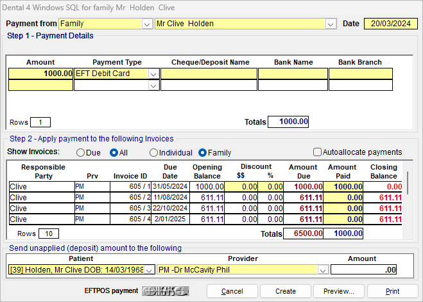This screenshot has width=423, height=302.
Task: Click the first-row Bank Name field
Action: tap(293, 74)
